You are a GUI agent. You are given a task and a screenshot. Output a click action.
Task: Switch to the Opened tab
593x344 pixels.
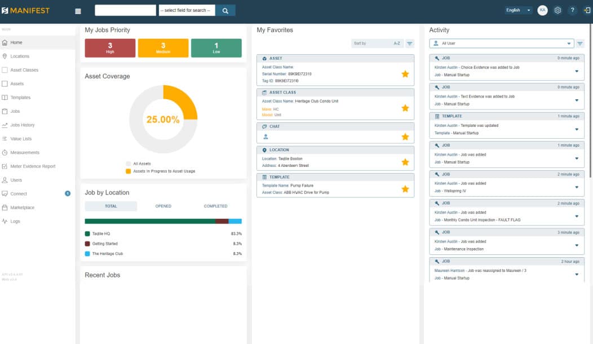click(163, 206)
